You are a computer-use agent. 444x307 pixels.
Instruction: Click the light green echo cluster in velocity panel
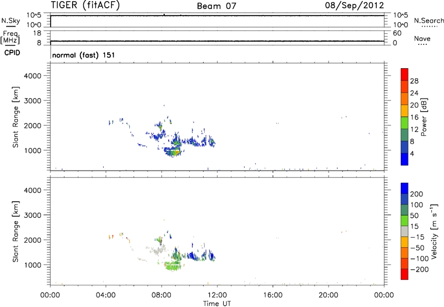(x=173, y=265)
